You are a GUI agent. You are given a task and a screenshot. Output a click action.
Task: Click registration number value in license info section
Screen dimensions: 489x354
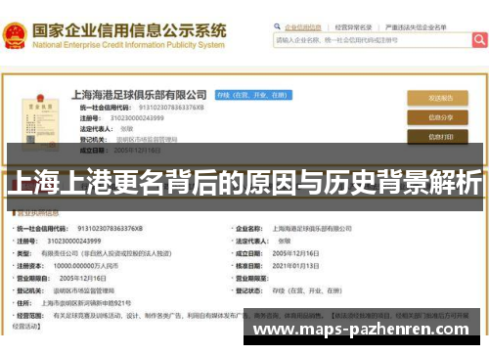74,241
